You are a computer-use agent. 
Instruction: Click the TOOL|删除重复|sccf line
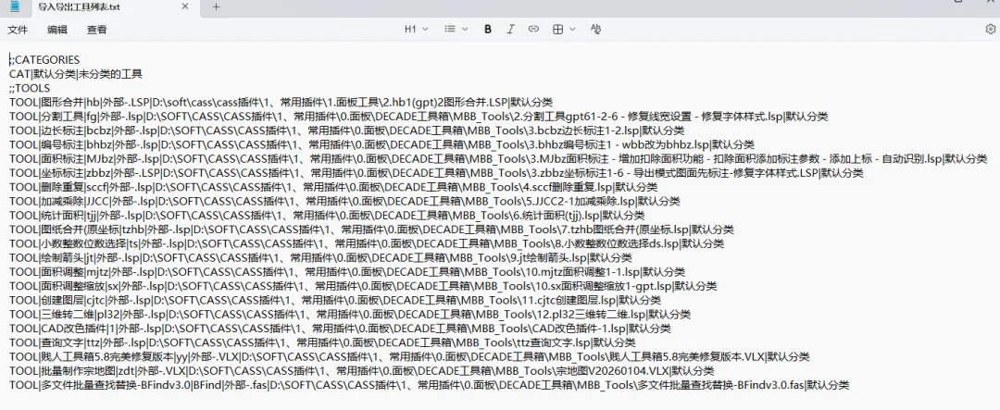[333, 187]
